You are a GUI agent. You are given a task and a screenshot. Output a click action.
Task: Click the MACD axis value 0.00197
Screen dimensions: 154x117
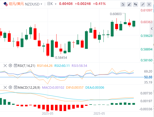point(146,101)
